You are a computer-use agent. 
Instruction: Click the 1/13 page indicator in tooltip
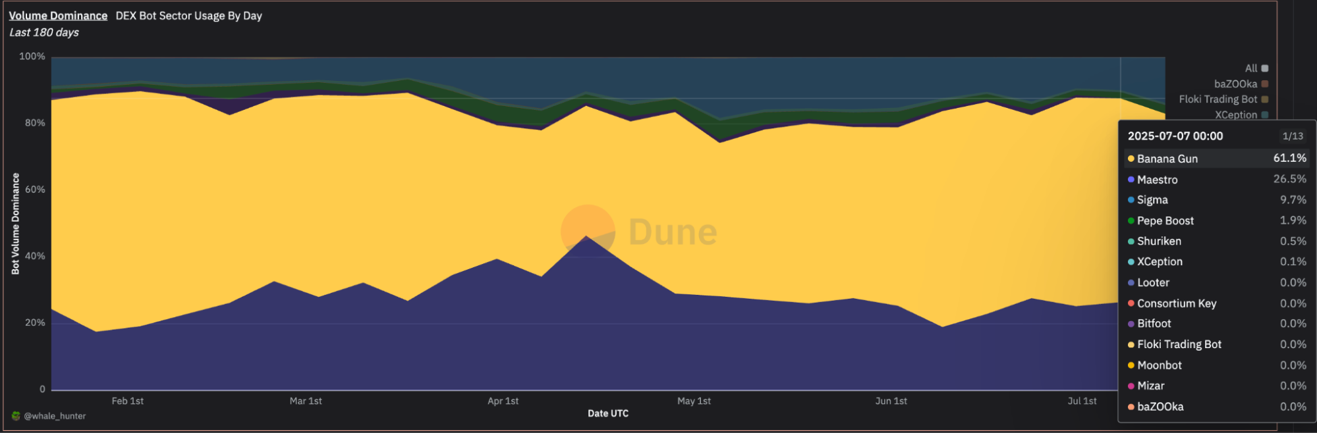[x=1293, y=136]
